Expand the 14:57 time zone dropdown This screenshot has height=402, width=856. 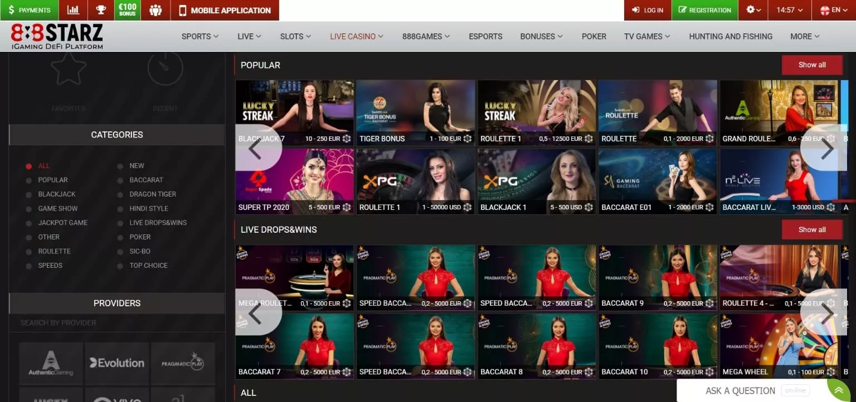[789, 10]
